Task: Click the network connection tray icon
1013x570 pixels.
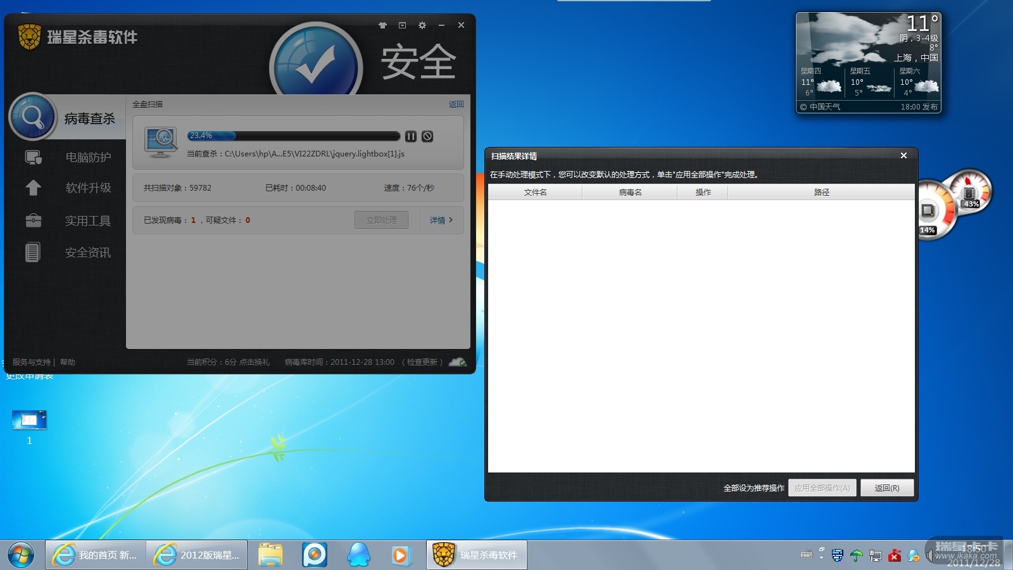Action: coord(876,555)
